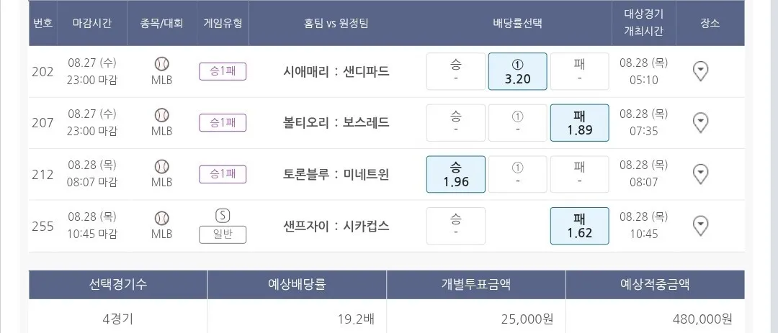Click the 25,000원 individual bet amount
Image resolution: width=778 pixels, height=333 pixels.
[x=527, y=319]
